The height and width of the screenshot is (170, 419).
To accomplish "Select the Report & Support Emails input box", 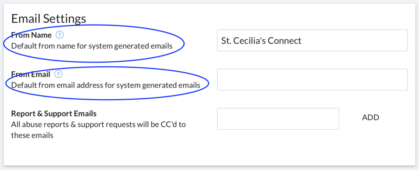I will [x=278, y=119].
